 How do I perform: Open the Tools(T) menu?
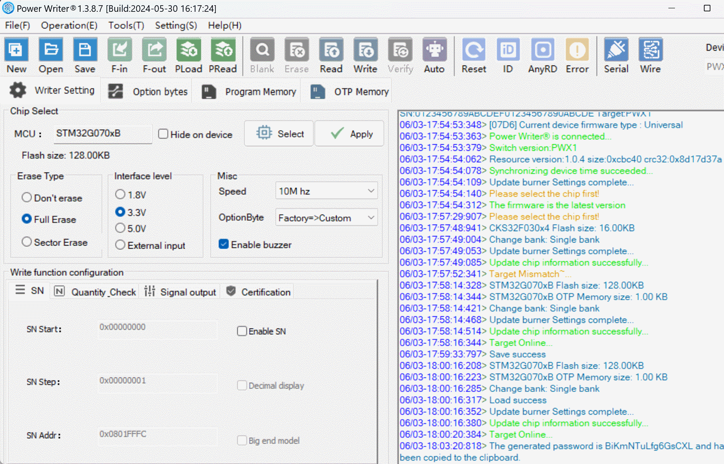pos(126,25)
